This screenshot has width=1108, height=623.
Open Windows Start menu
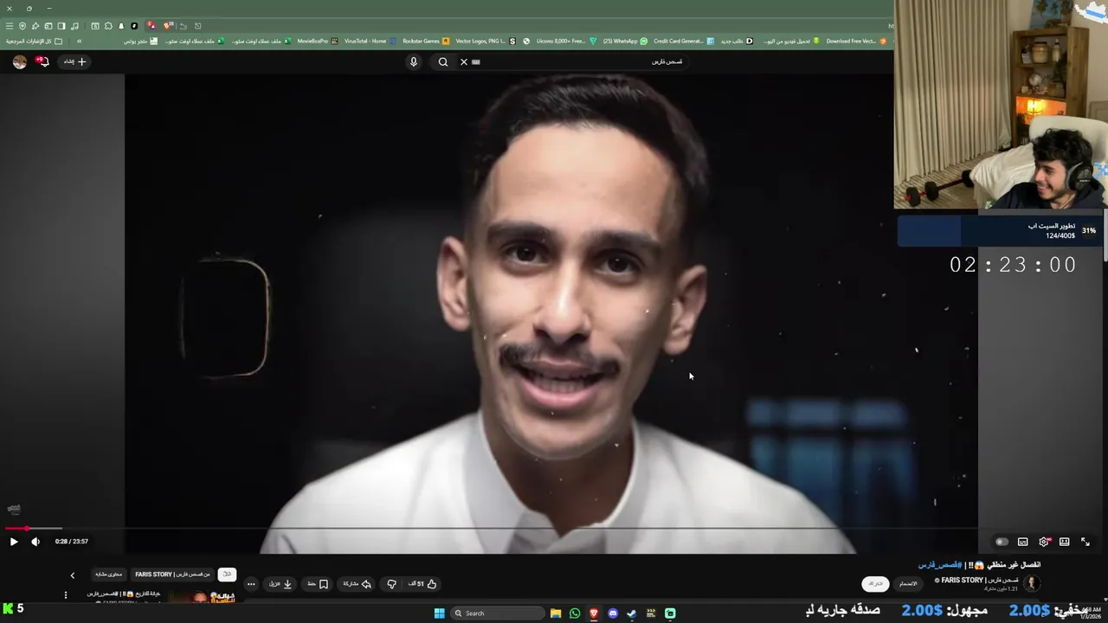pyautogui.click(x=439, y=613)
